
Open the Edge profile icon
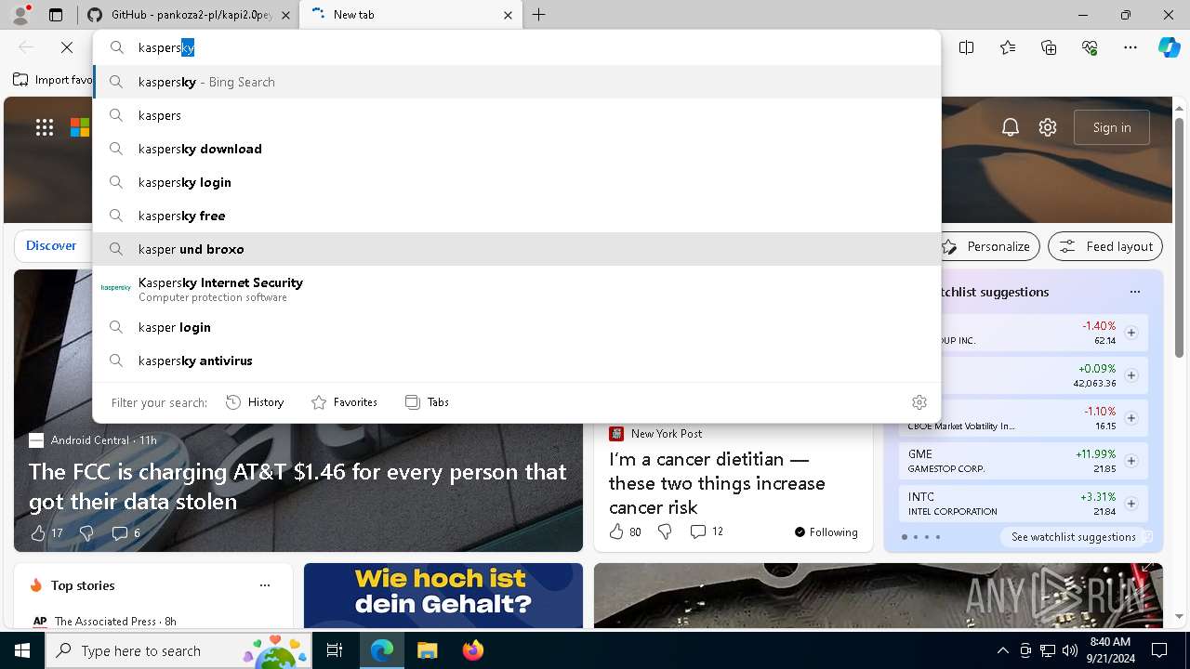click(20, 15)
